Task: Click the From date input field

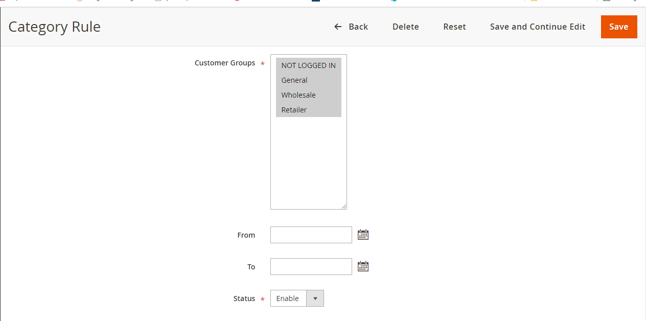Action: click(x=311, y=235)
